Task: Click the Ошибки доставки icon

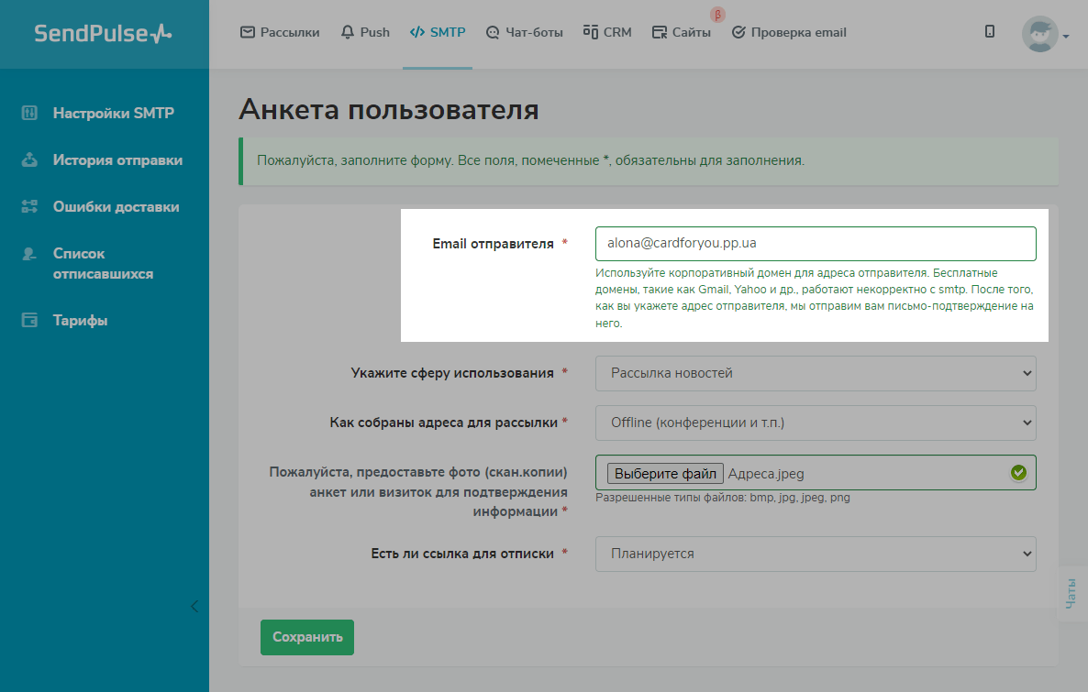Action: pyautogui.click(x=29, y=206)
